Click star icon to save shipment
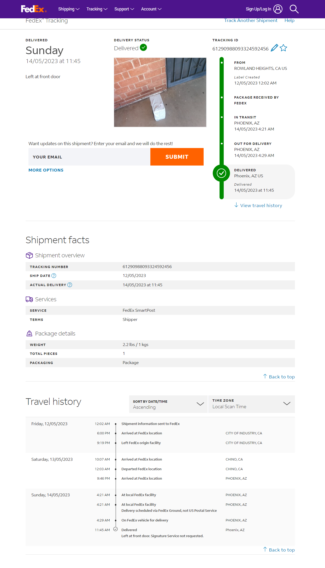Screen dimensions: 325x568 point(283,48)
